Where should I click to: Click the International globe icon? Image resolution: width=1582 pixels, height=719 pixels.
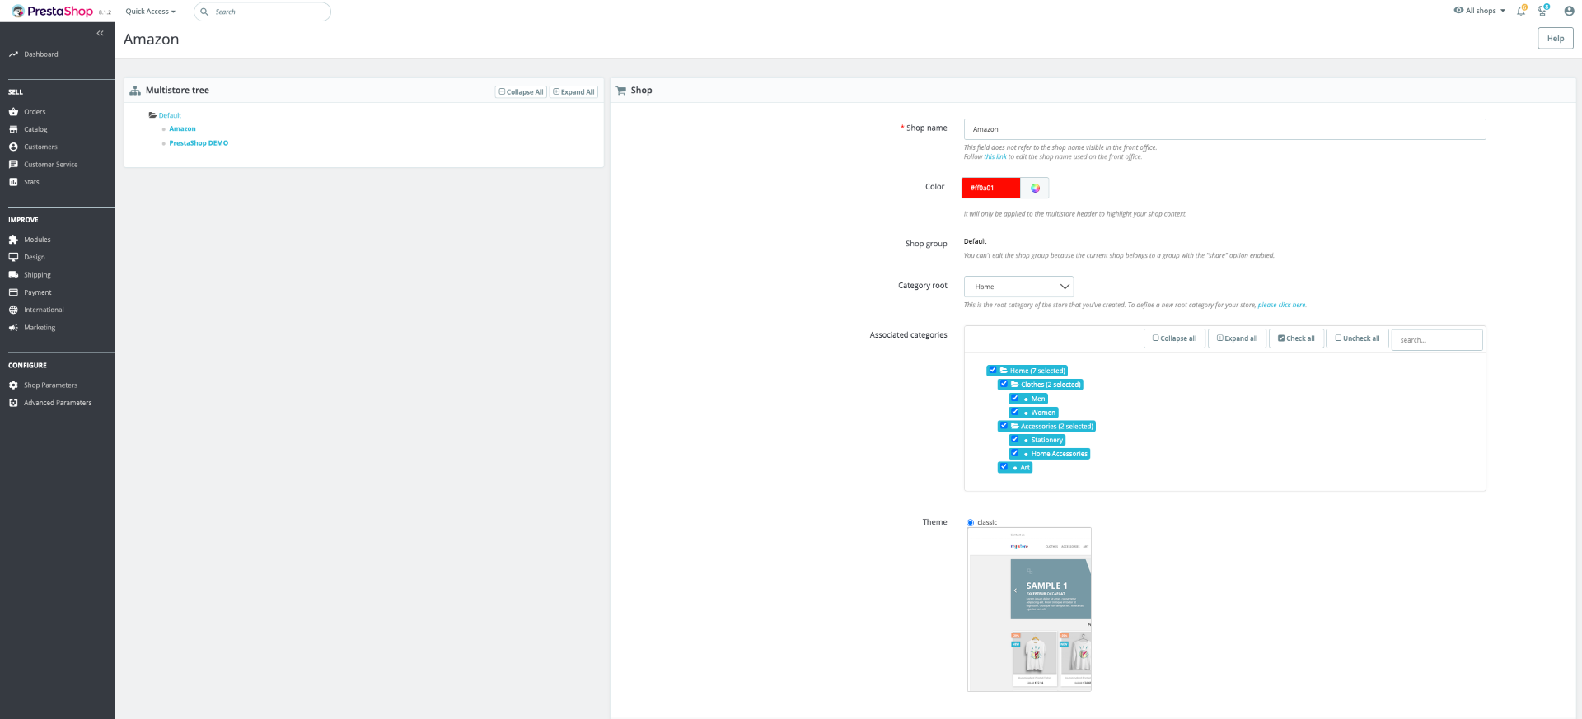click(x=13, y=310)
